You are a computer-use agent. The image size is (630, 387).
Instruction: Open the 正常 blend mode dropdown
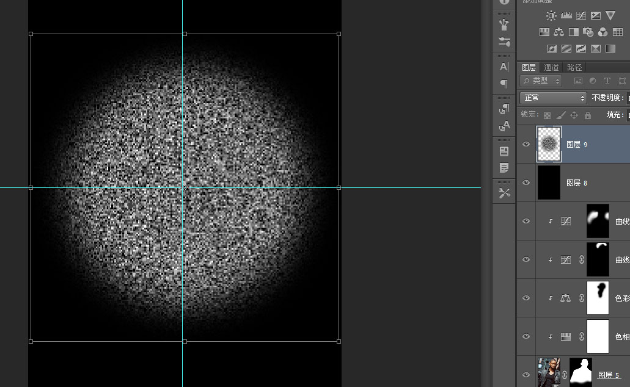click(553, 98)
